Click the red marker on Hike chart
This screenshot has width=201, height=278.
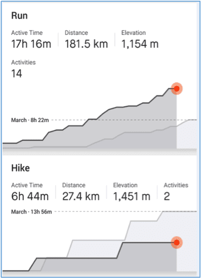(177, 242)
